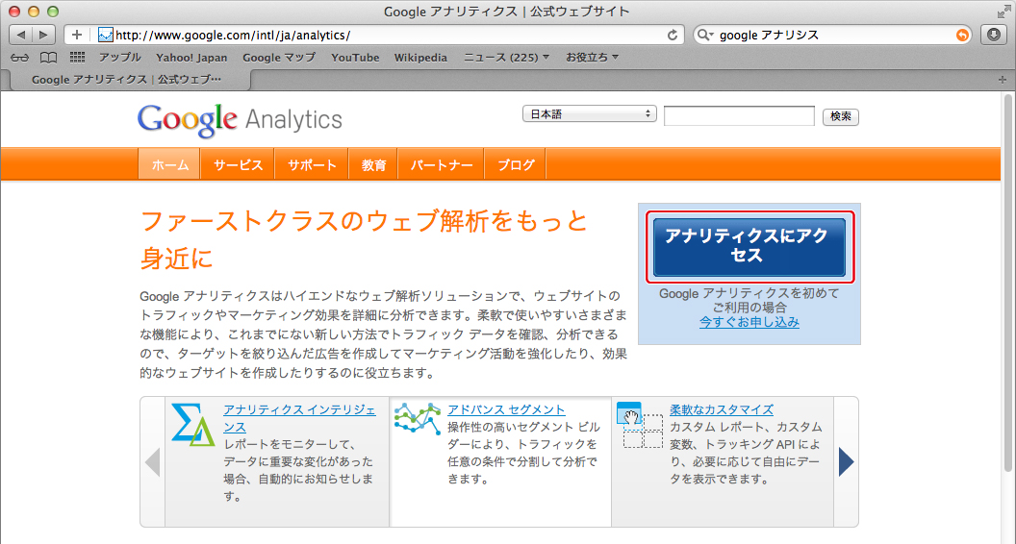Follow the 今すぐお申し込み link
This screenshot has width=1016, height=544.
coord(749,322)
